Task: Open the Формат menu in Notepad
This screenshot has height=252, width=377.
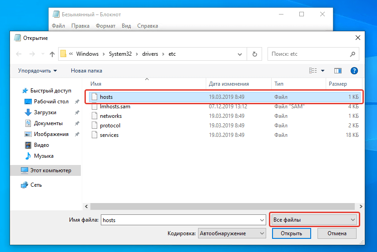Action: click(x=105, y=26)
